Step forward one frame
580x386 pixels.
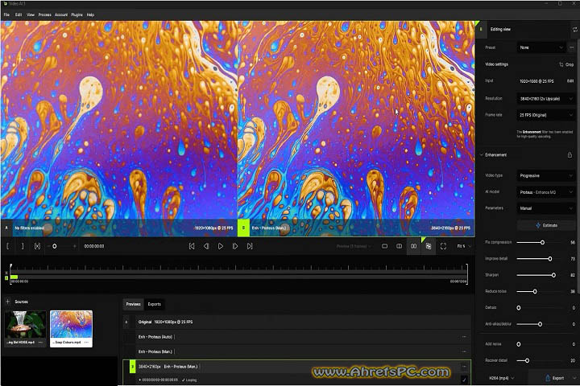235,246
